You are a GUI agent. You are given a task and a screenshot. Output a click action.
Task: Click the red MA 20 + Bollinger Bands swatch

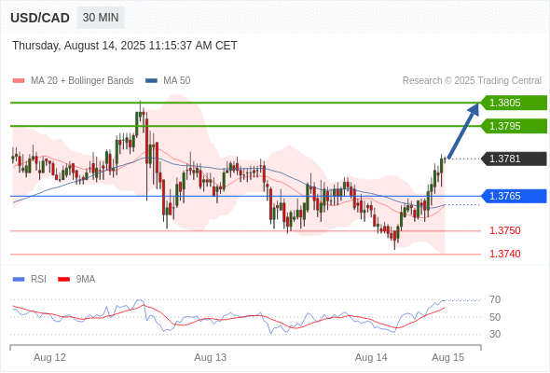click(x=19, y=81)
